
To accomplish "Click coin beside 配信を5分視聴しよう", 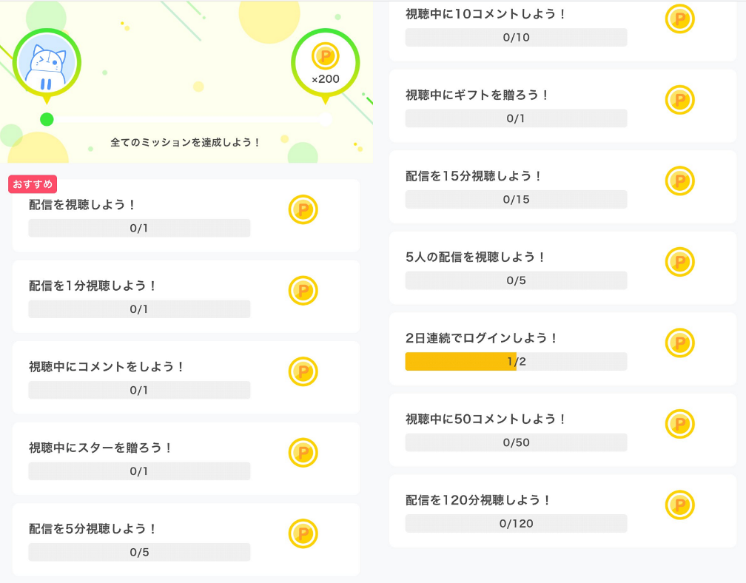I will 303,533.
